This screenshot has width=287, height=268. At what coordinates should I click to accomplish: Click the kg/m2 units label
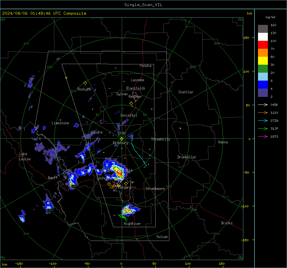pyautogui.click(x=270, y=17)
